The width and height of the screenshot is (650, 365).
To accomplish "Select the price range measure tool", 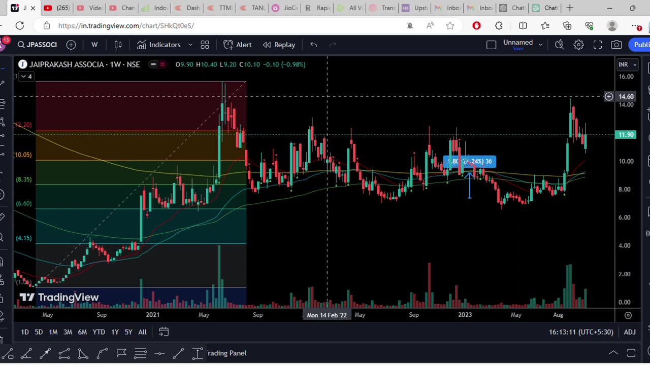I will 198,353.
